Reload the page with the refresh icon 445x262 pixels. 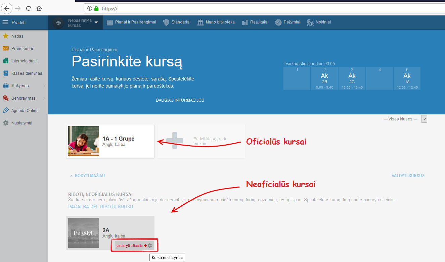pos(29,8)
